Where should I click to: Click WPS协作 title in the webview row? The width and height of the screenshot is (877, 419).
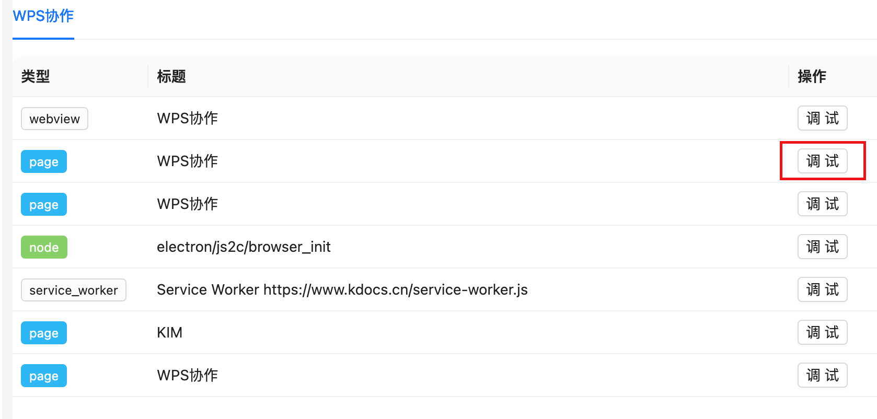(x=187, y=118)
